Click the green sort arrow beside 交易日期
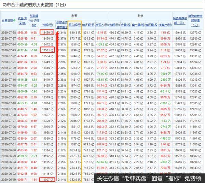The width and height of the screenshot is (205, 183). [14, 21]
